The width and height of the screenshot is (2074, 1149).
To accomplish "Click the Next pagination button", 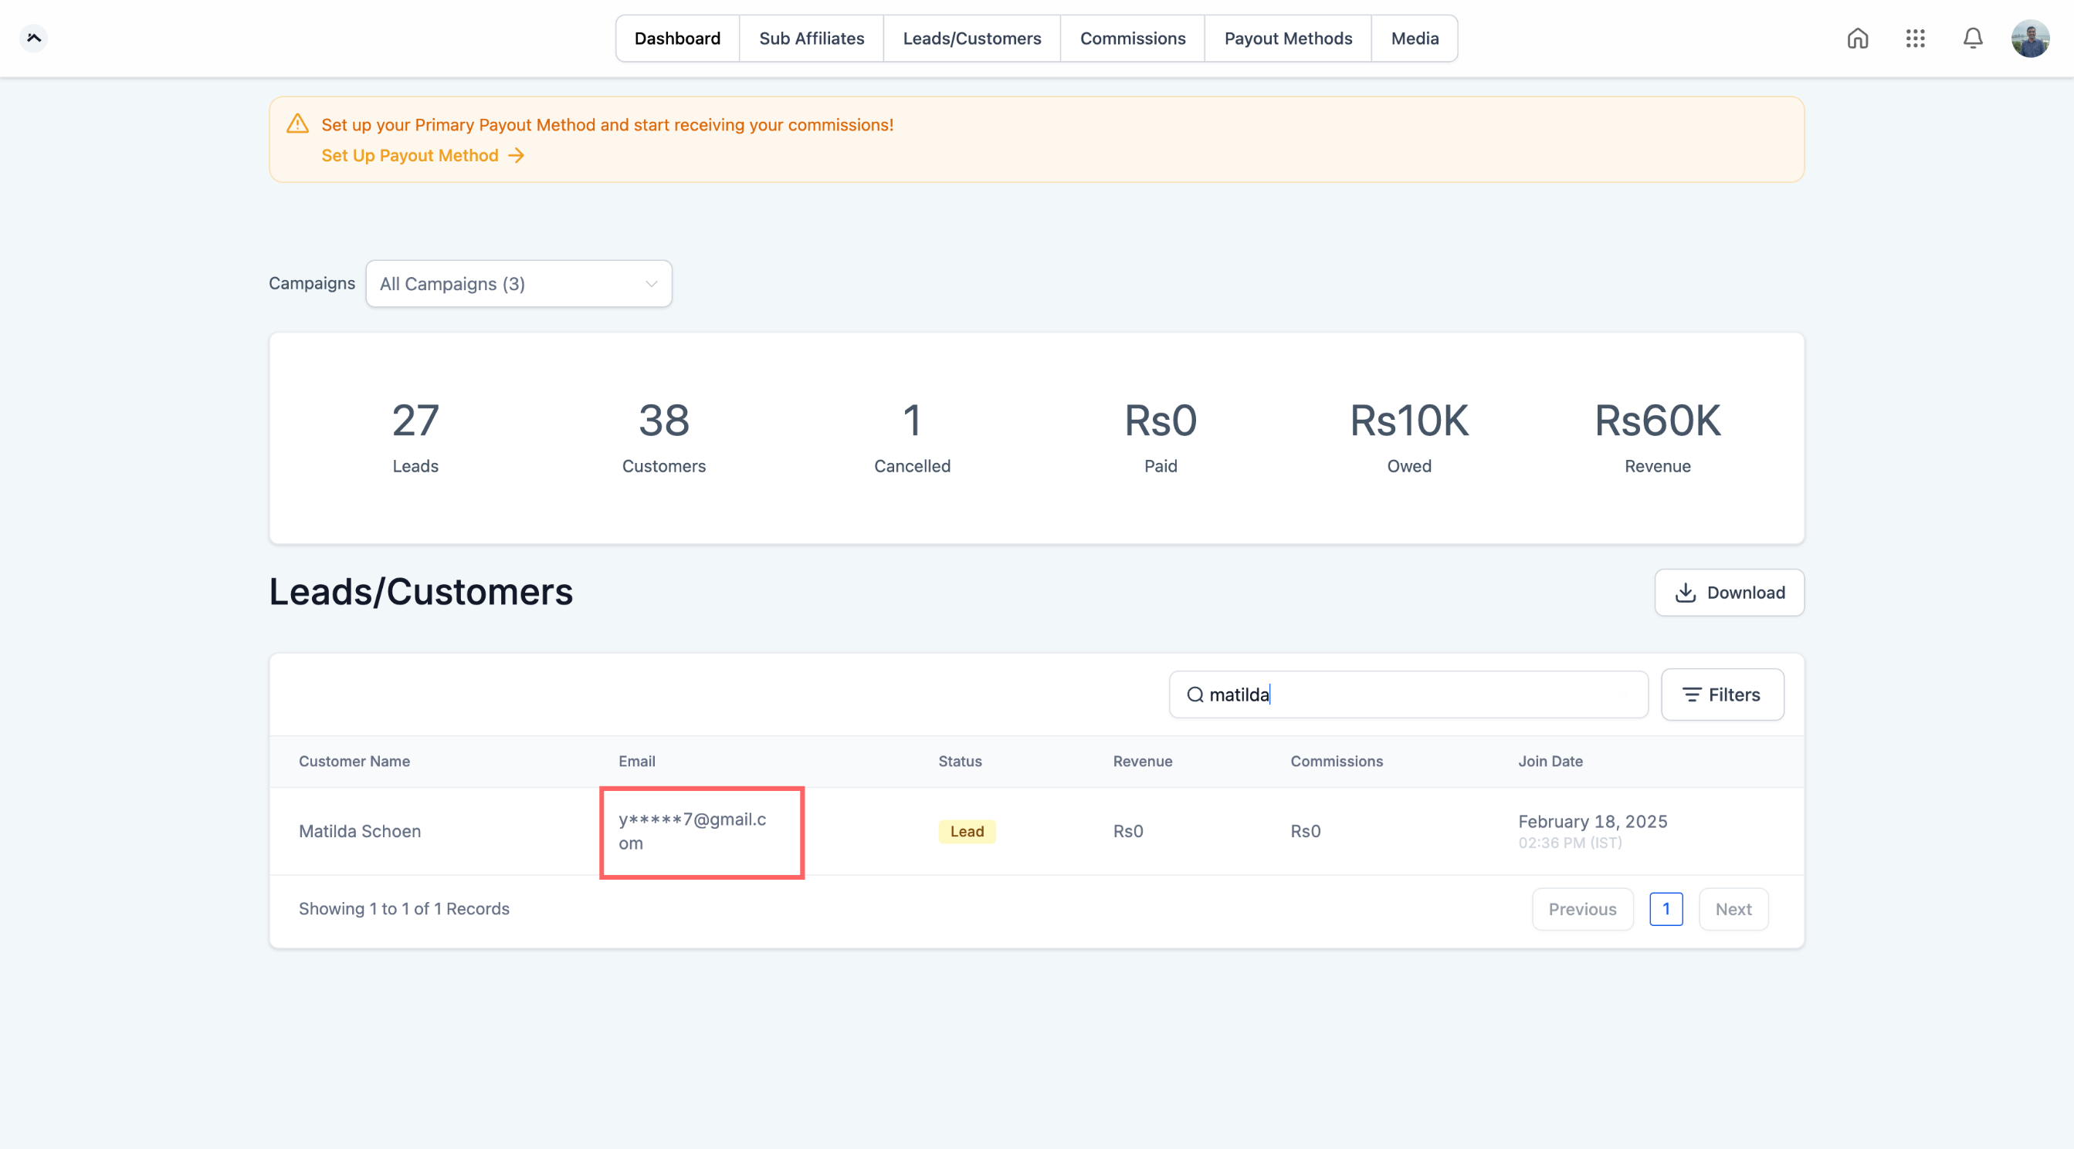I will pyautogui.click(x=1733, y=909).
